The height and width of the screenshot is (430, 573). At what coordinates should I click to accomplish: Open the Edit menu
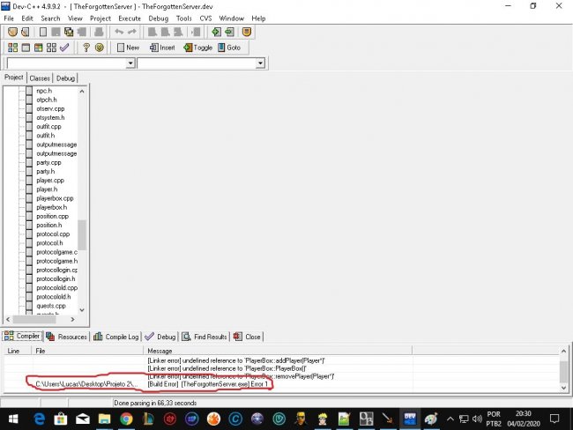coord(27,19)
